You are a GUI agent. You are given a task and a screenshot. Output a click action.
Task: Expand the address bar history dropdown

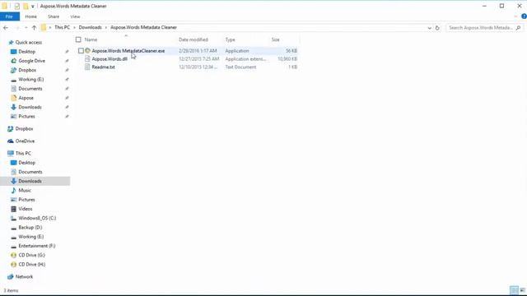429,28
